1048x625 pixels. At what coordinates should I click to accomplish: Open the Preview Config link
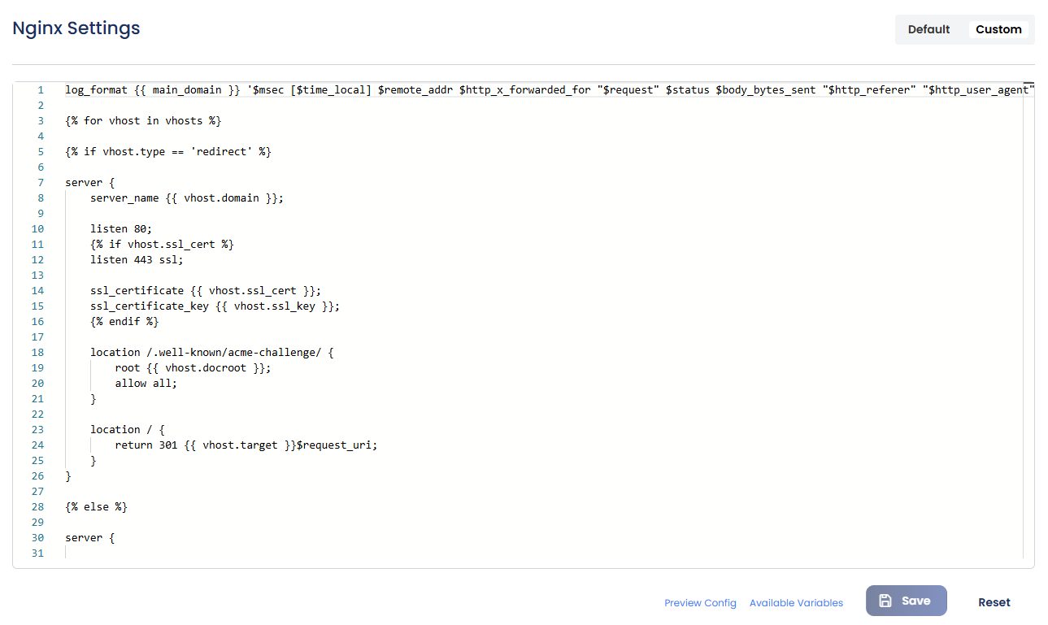coord(700,603)
